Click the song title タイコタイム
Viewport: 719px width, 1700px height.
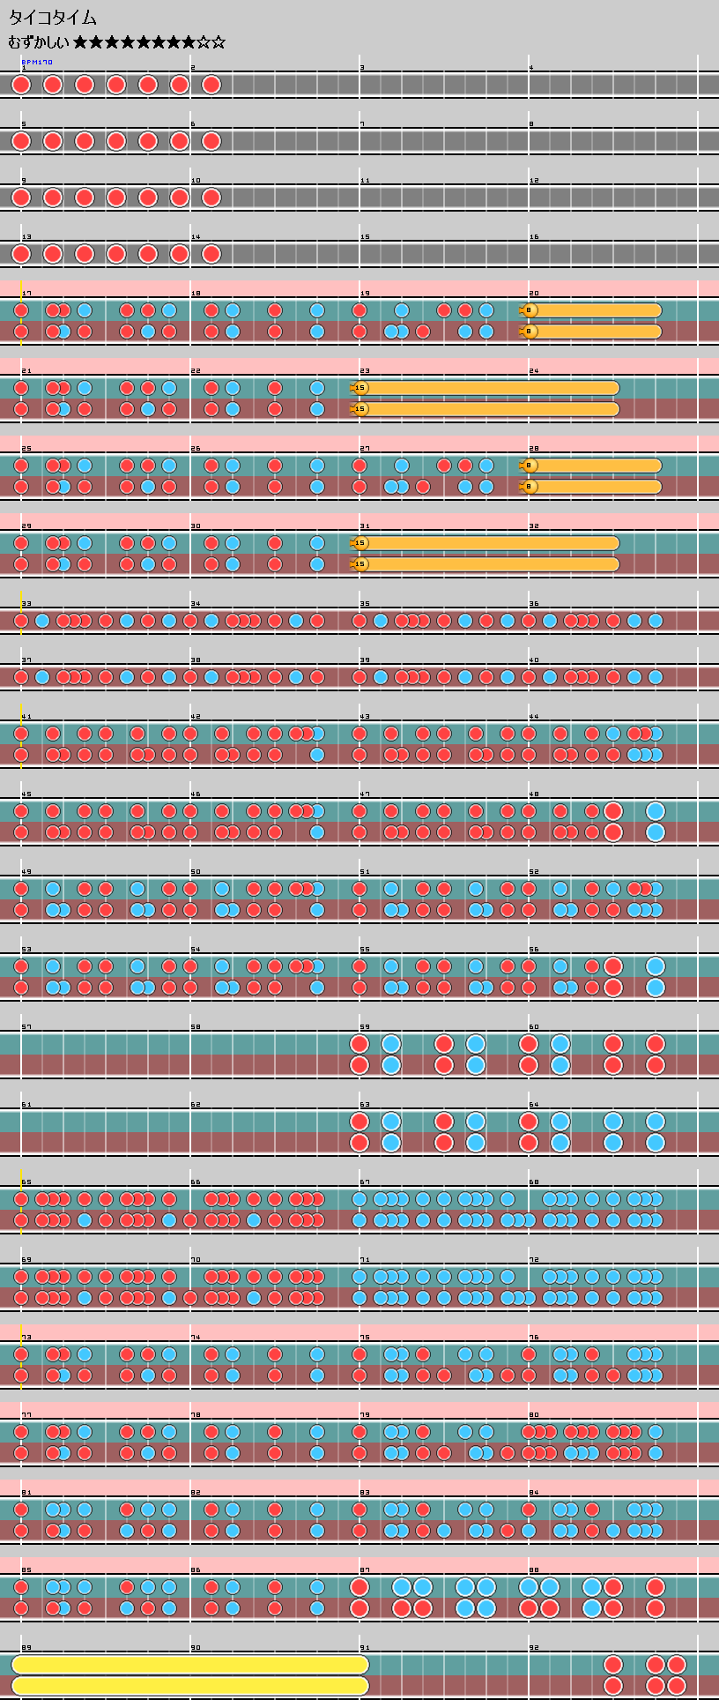pyautogui.click(x=52, y=18)
